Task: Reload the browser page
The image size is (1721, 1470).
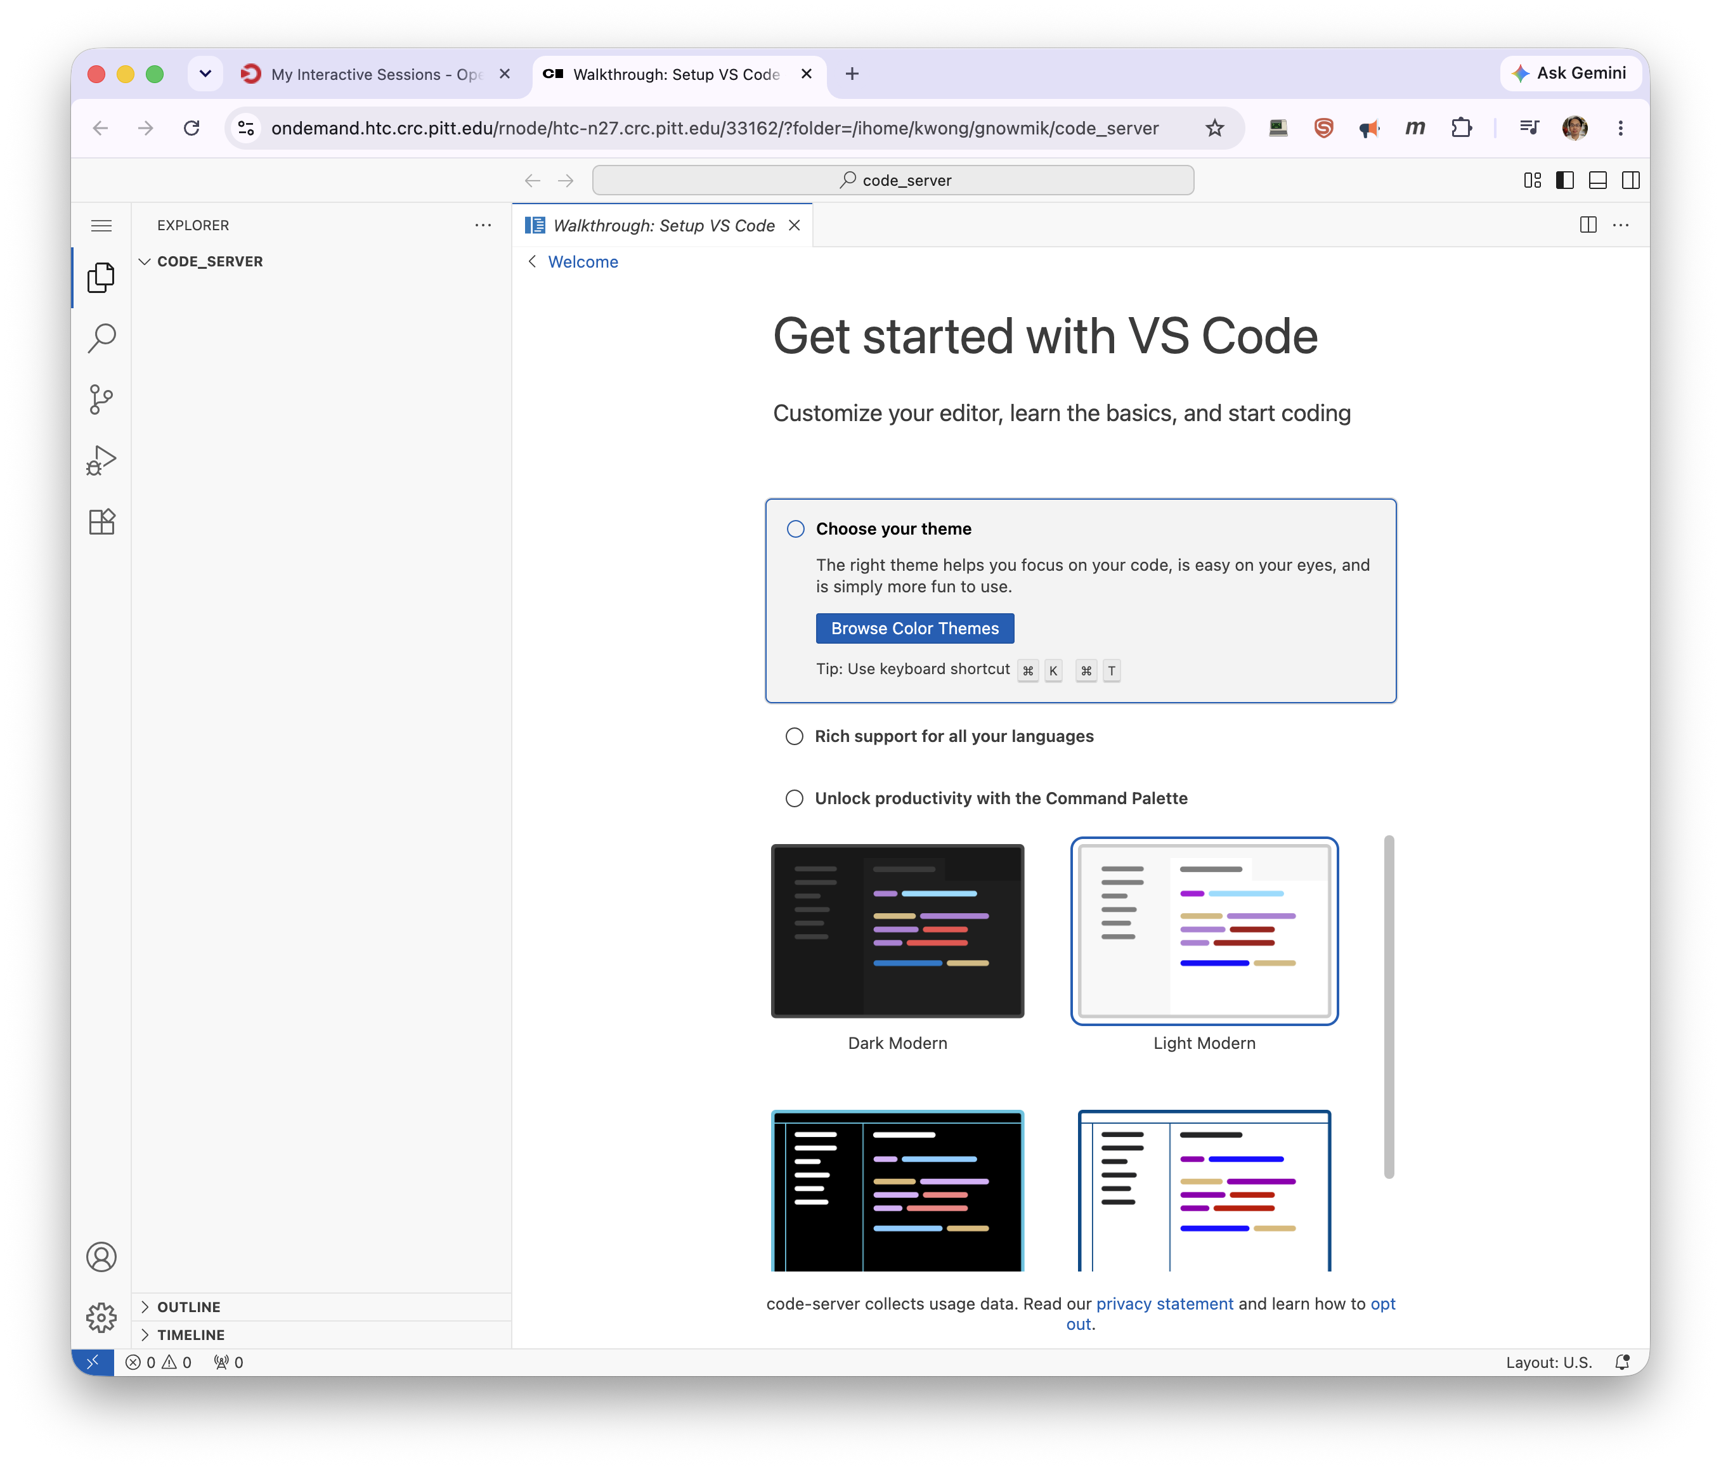Action: pyautogui.click(x=192, y=128)
